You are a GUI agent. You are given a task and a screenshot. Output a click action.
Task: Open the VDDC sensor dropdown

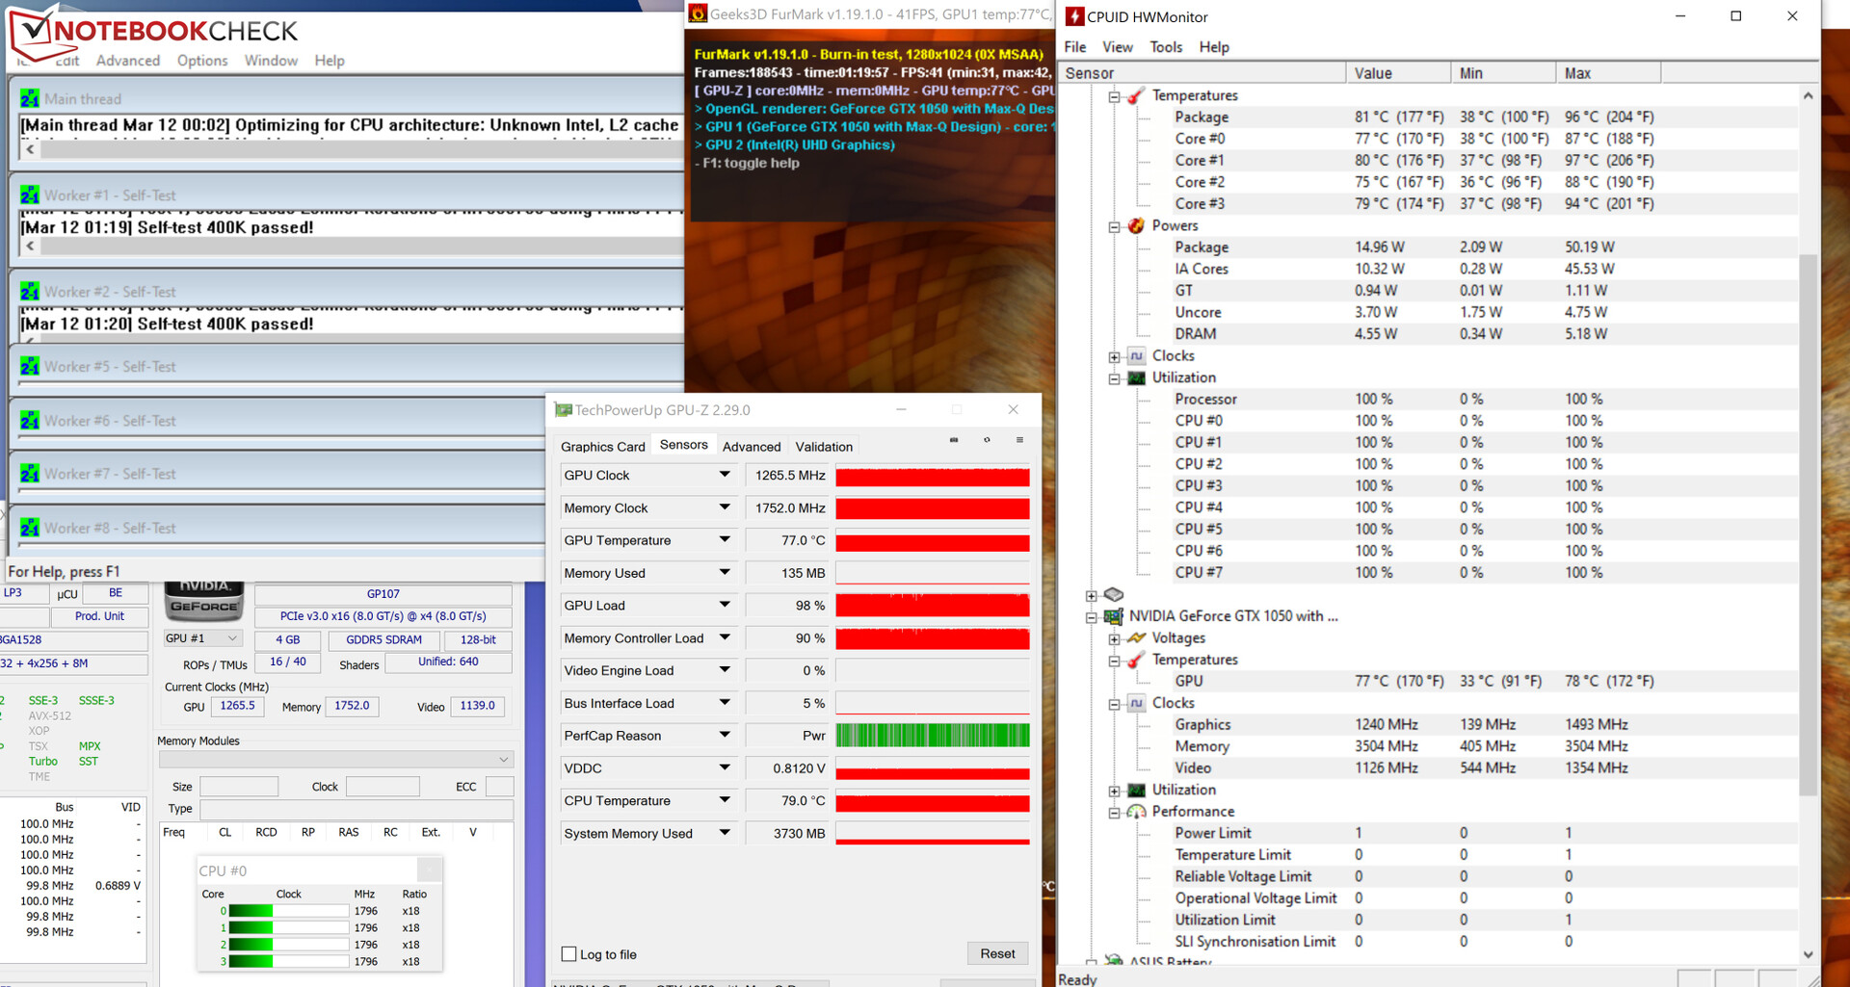pos(725,767)
